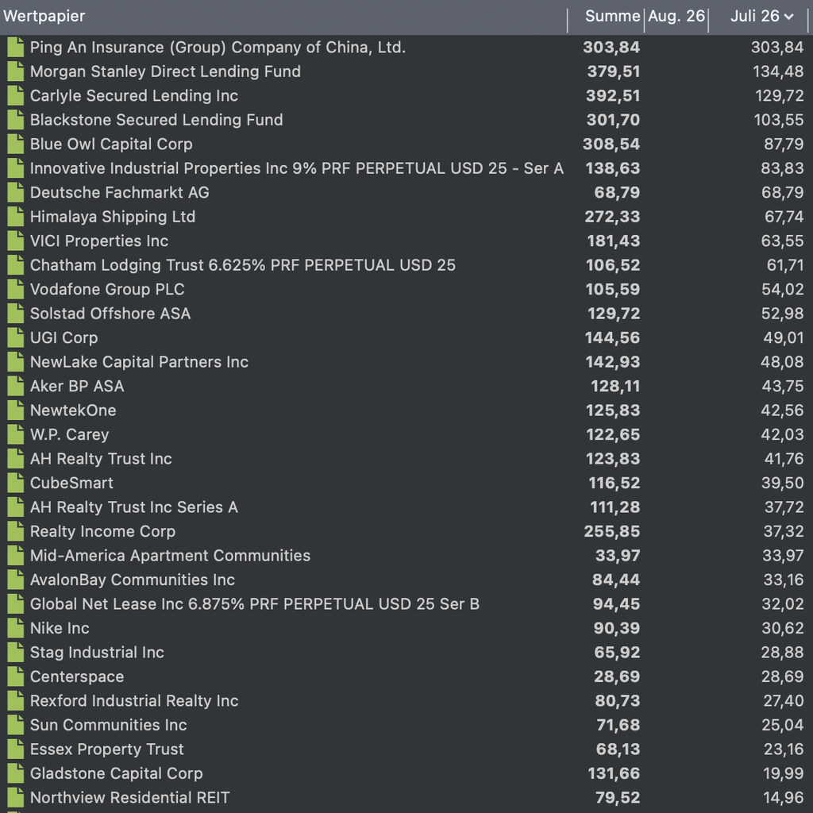Click the document icon for NewtekOne
The image size is (813, 813).
[x=16, y=410]
